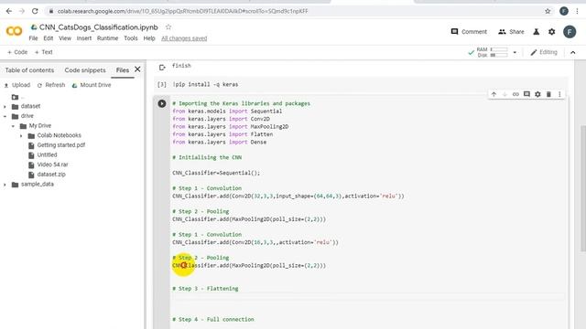Open the Chrome three-dot menu
The height and width of the screenshot is (329, 586).
coord(578,11)
